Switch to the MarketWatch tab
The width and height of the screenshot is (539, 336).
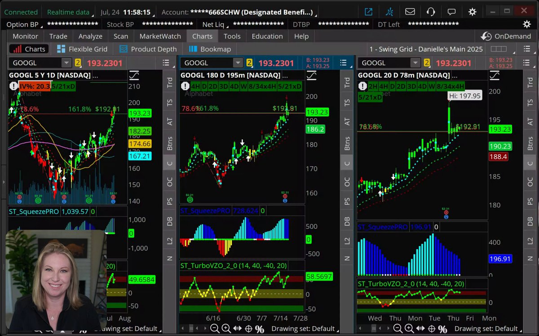coord(160,36)
